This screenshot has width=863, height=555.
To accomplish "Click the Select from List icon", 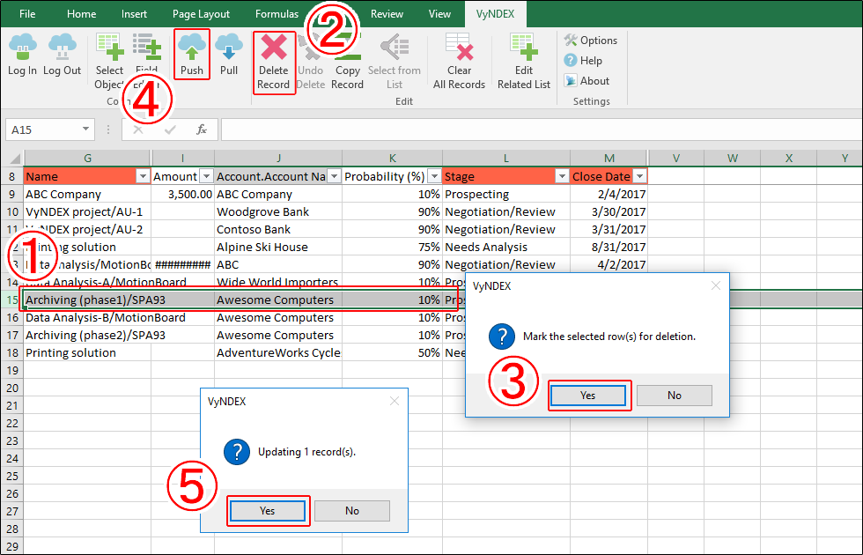I will pyautogui.click(x=395, y=47).
